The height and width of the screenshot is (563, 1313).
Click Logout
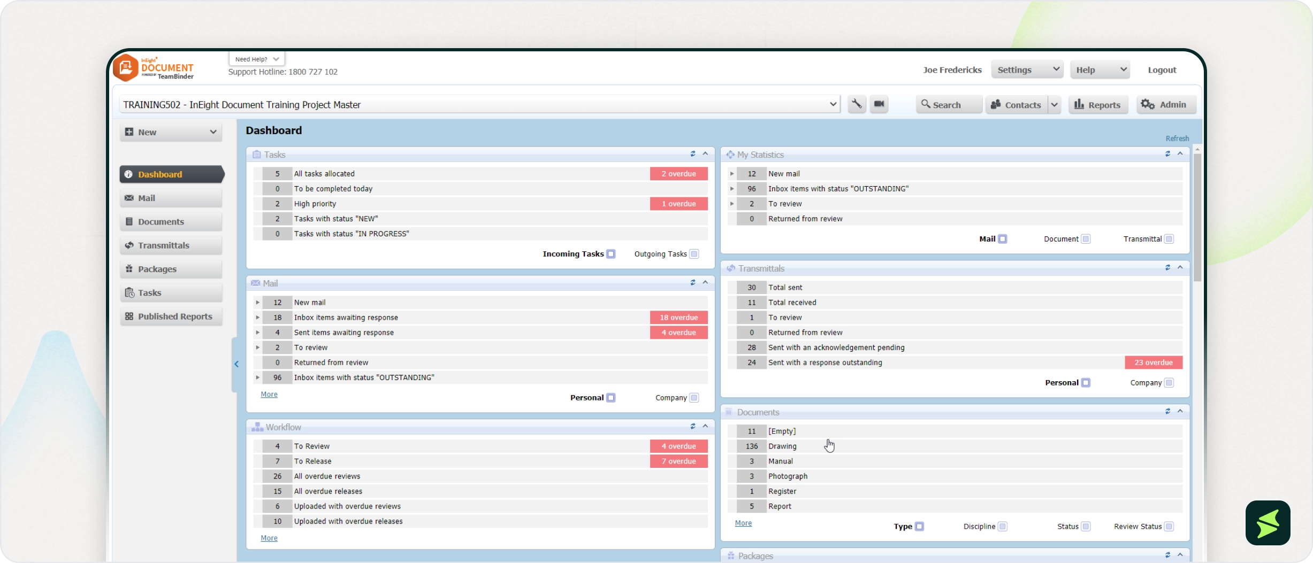(1162, 70)
